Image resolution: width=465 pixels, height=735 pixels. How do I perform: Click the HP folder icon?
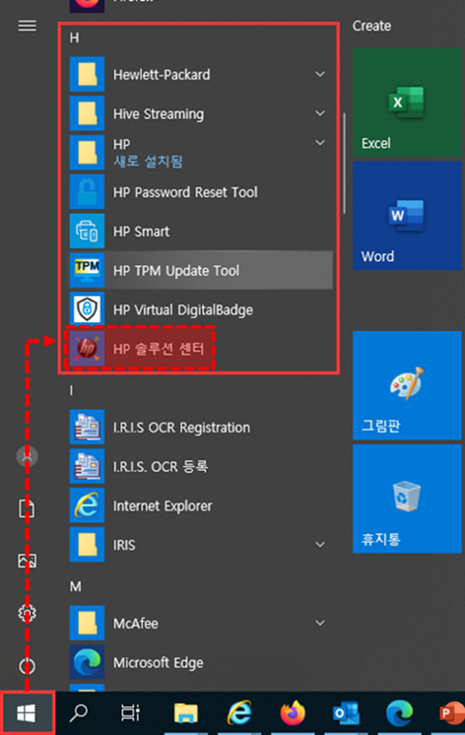click(87, 153)
